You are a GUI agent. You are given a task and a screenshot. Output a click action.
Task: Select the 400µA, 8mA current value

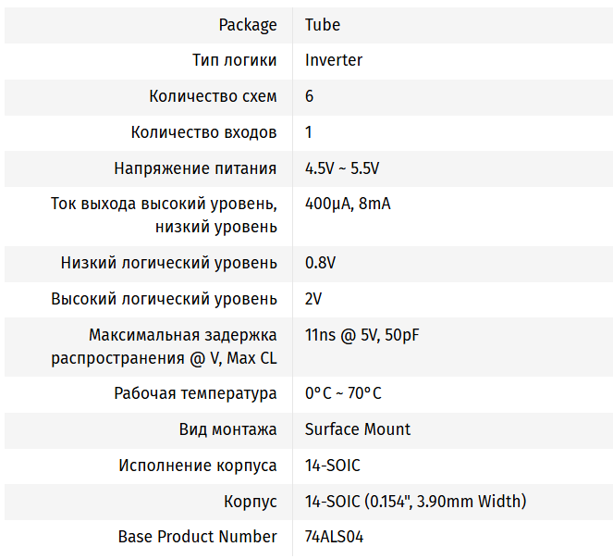[348, 204]
